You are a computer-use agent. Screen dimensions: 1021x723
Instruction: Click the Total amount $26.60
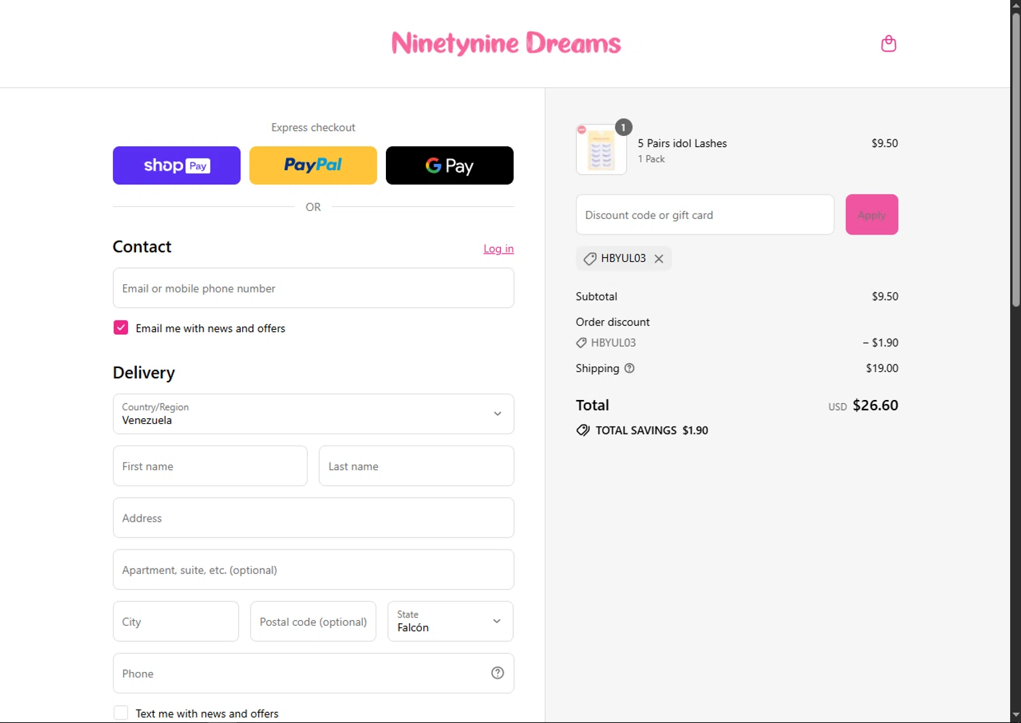point(875,405)
